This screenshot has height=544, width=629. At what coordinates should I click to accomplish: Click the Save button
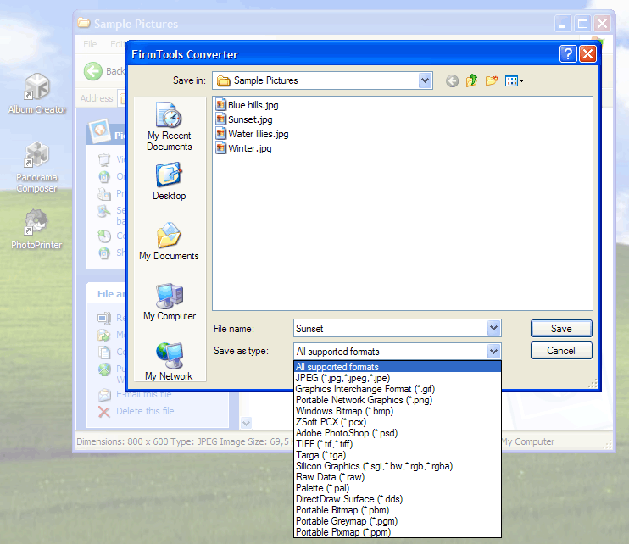[561, 328]
